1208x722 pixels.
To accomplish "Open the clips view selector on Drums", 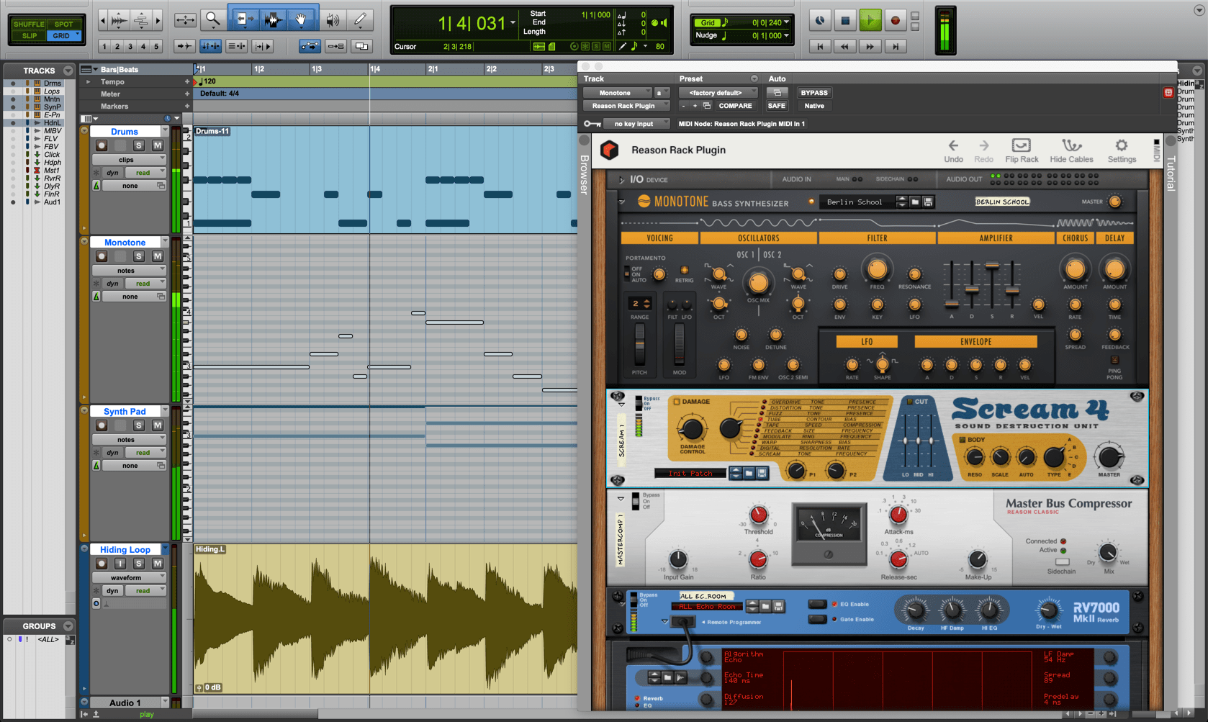I will [x=129, y=159].
